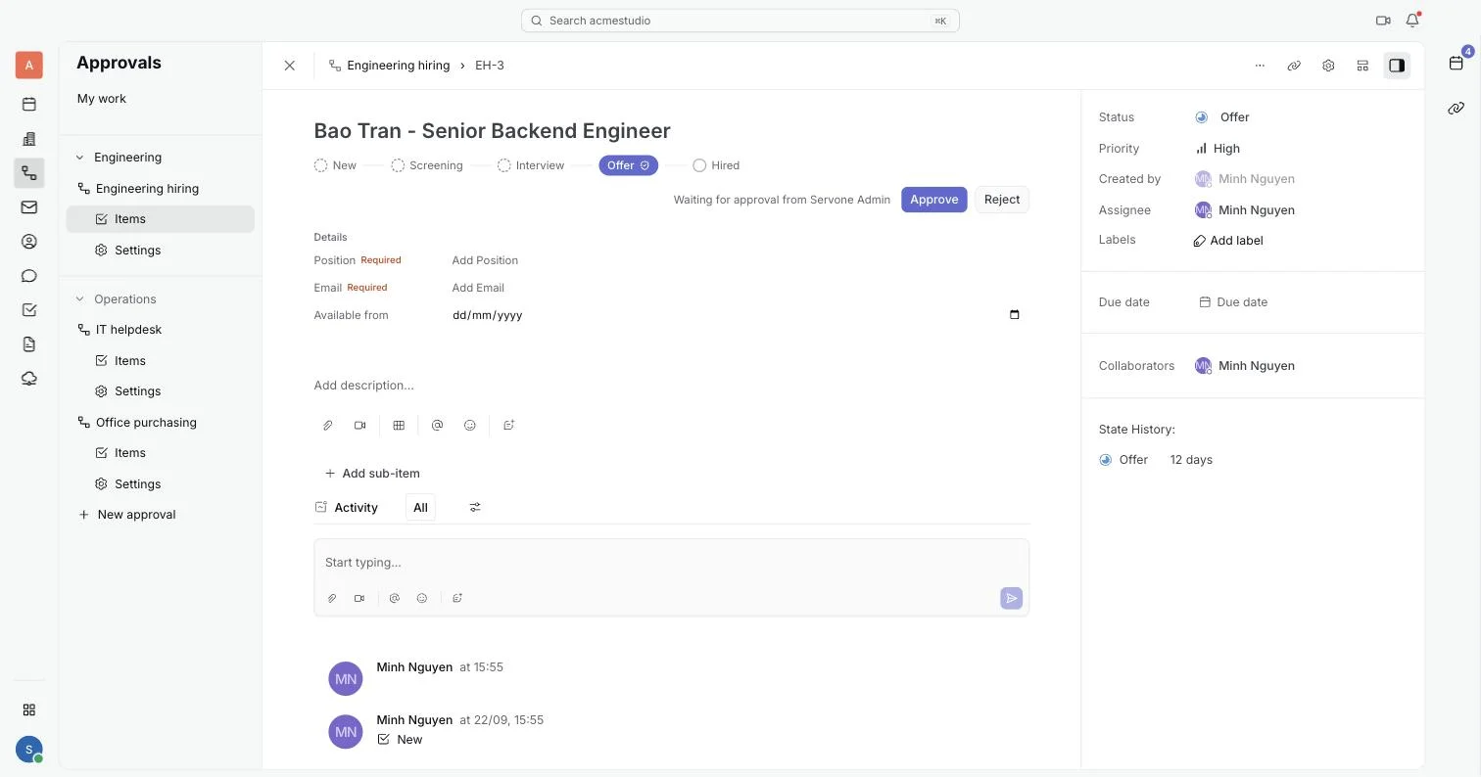Toggle the right details side panel
Screen dimensions: 1481x777
1397,66
